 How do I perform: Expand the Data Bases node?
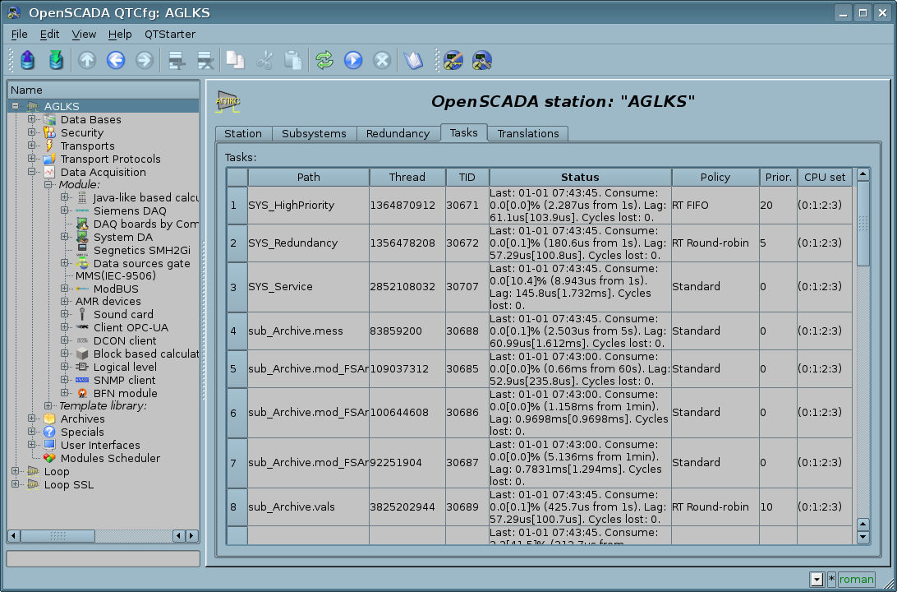pos(32,119)
